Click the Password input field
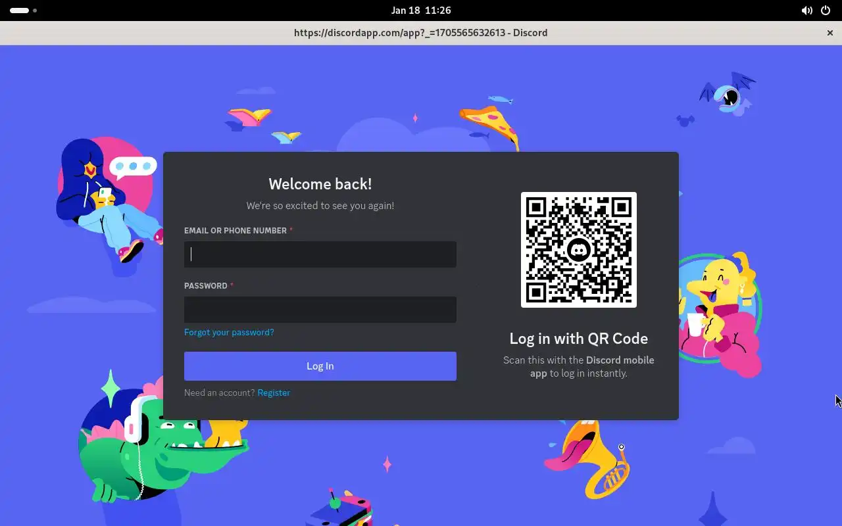Screen dimensions: 842x526 320,309
